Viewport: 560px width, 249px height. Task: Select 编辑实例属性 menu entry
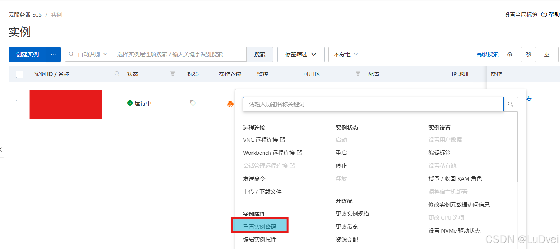pos(260,240)
